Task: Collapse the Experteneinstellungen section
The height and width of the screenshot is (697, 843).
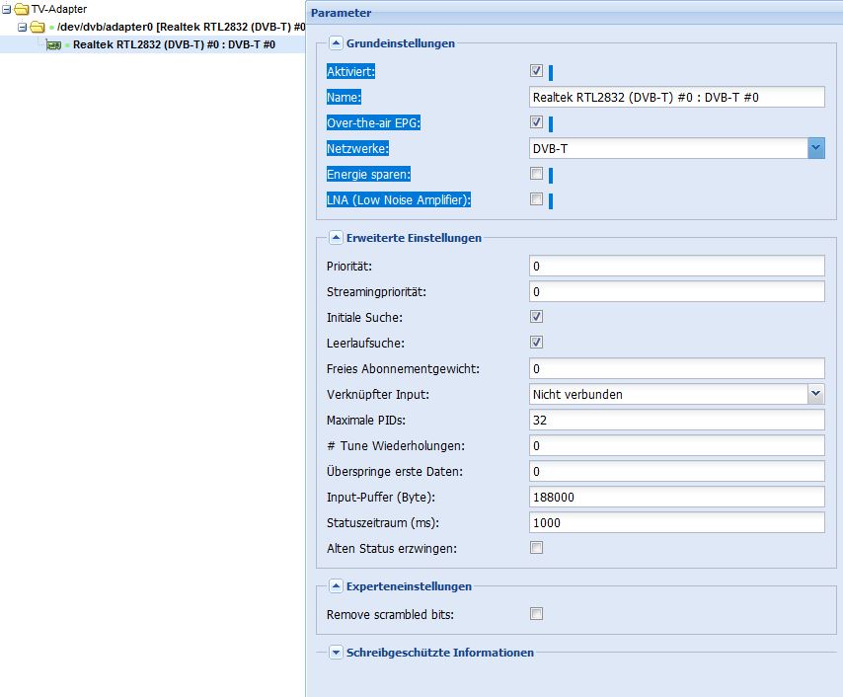Action: tap(336, 586)
